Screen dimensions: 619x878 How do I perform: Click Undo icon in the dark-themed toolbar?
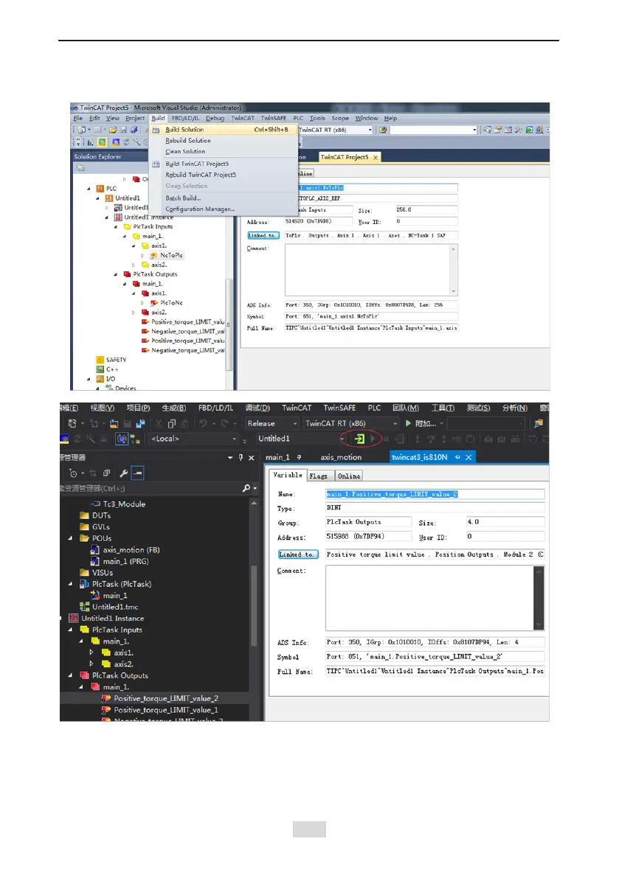[204, 424]
